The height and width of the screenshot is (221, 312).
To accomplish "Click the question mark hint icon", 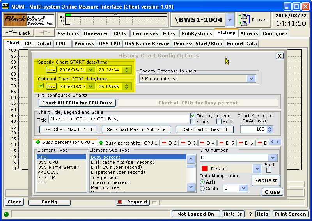I will tap(250, 214).
